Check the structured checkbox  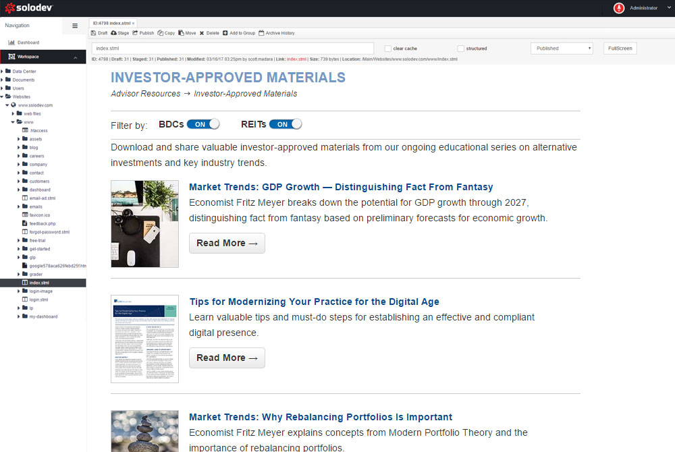click(x=460, y=49)
